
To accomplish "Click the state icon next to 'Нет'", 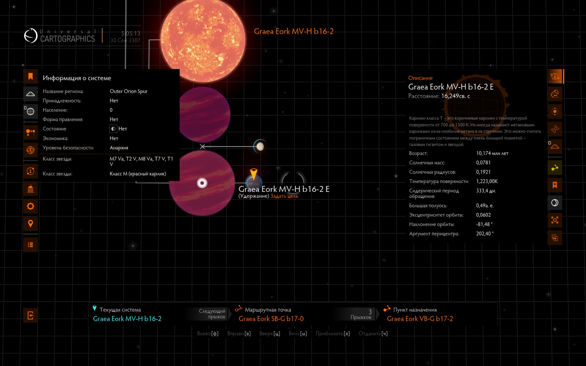I will click(113, 129).
